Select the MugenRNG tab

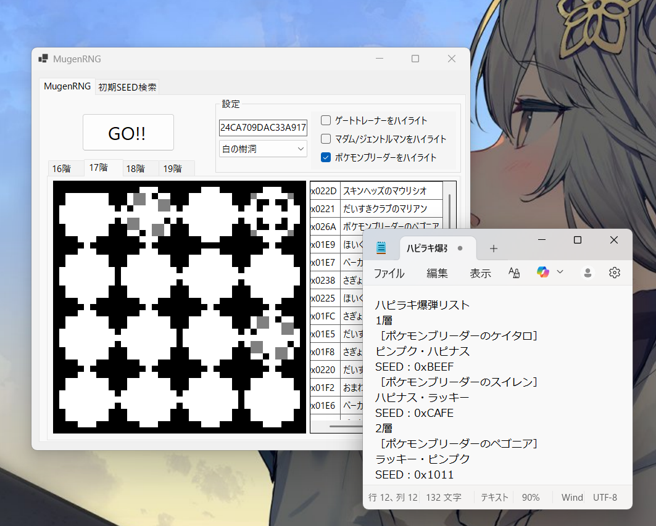[67, 86]
